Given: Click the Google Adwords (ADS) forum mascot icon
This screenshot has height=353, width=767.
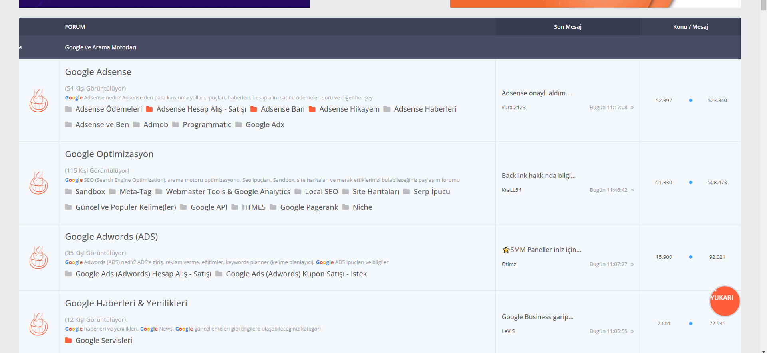Looking at the screenshot, I should click(39, 257).
